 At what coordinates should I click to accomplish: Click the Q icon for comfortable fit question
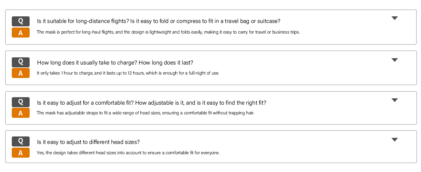pyautogui.click(x=20, y=102)
